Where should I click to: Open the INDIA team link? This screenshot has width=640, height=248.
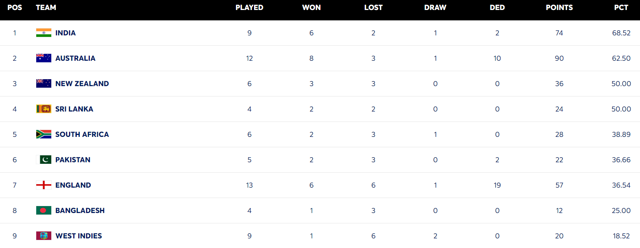(66, 33)
